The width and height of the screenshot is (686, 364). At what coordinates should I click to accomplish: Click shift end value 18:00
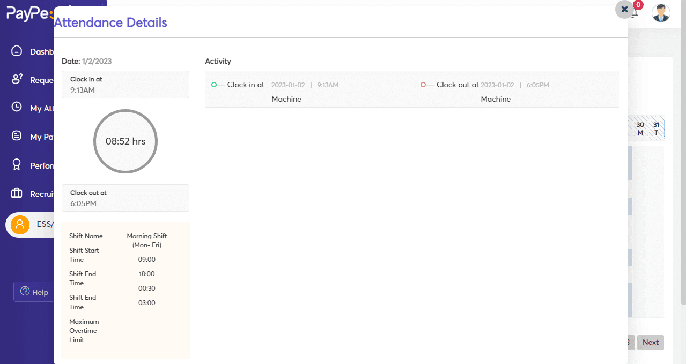(x=147, y=274)
